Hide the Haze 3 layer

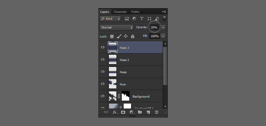(x=103, y=47)
